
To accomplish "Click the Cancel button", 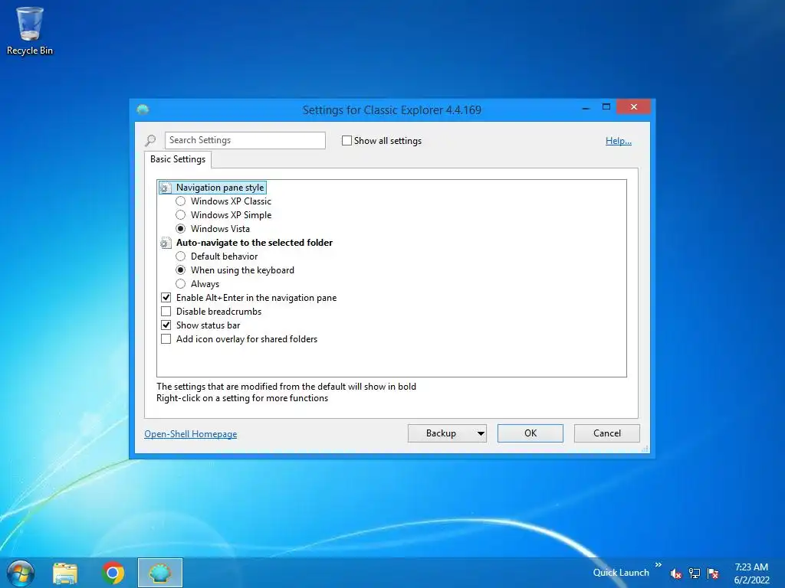I will tap(607, 433).
